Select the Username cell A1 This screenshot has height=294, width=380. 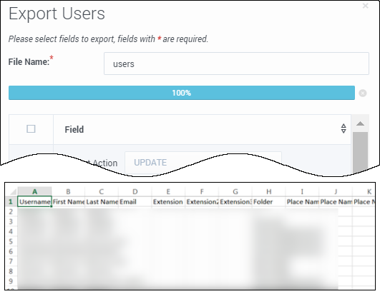tap(34, 202)
